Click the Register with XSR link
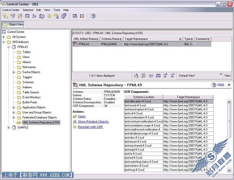The height and width of the screenshot is (180, 234). tap(90, 127)
